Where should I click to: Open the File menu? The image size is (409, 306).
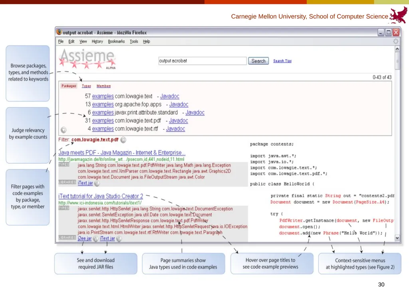click(61, 41)
